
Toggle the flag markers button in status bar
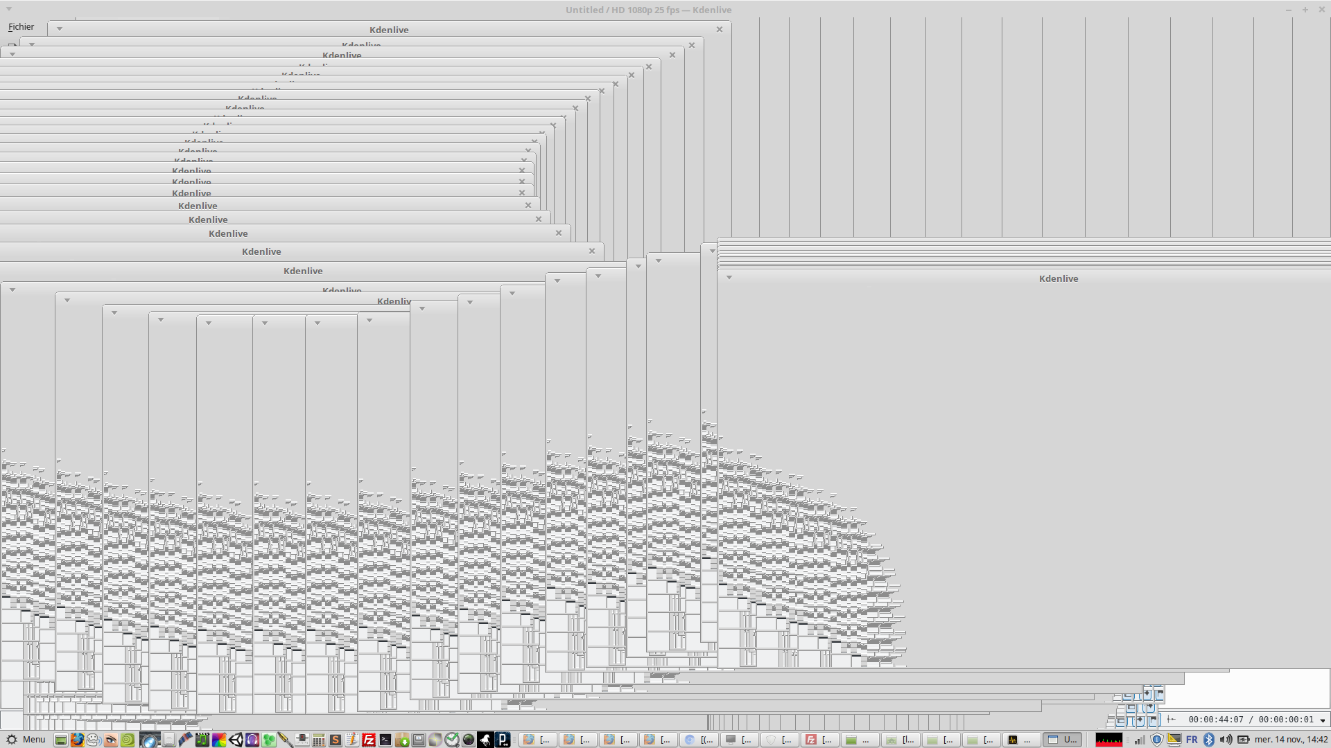pos(1153,720)
